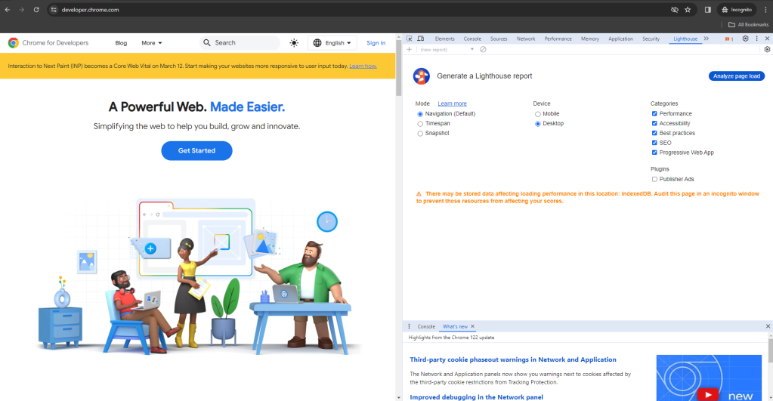The height and width of the screenshot is (401, 773).
Task: Select Timespan mode
Action: (420, 124)
